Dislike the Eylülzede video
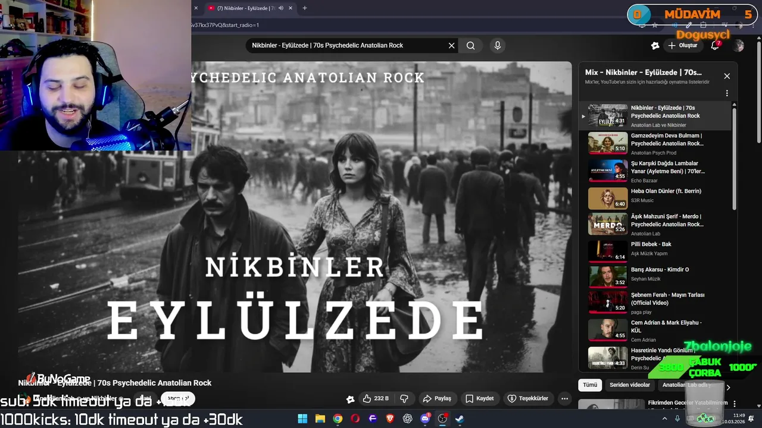The image size is (762, 428). coord(404,398)
